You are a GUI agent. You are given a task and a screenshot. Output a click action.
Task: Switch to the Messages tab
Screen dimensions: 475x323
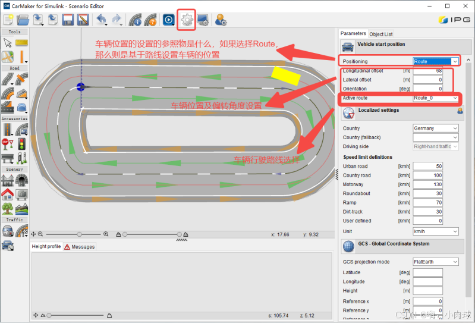[80, 247]
